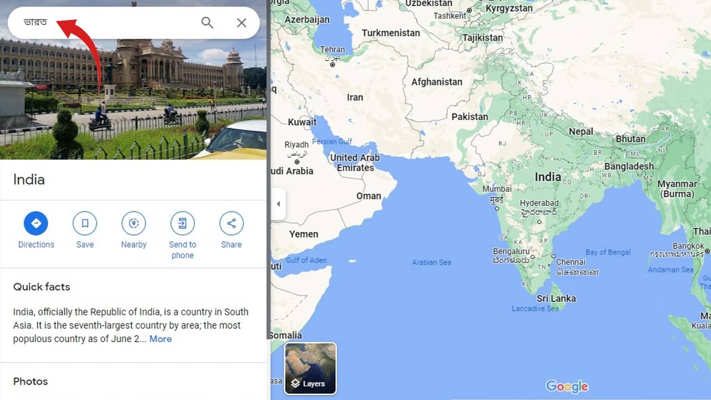Image resolution: width=711 pixels, height=400 pixels.
Task: Share the India location
Action: [231, 223]
